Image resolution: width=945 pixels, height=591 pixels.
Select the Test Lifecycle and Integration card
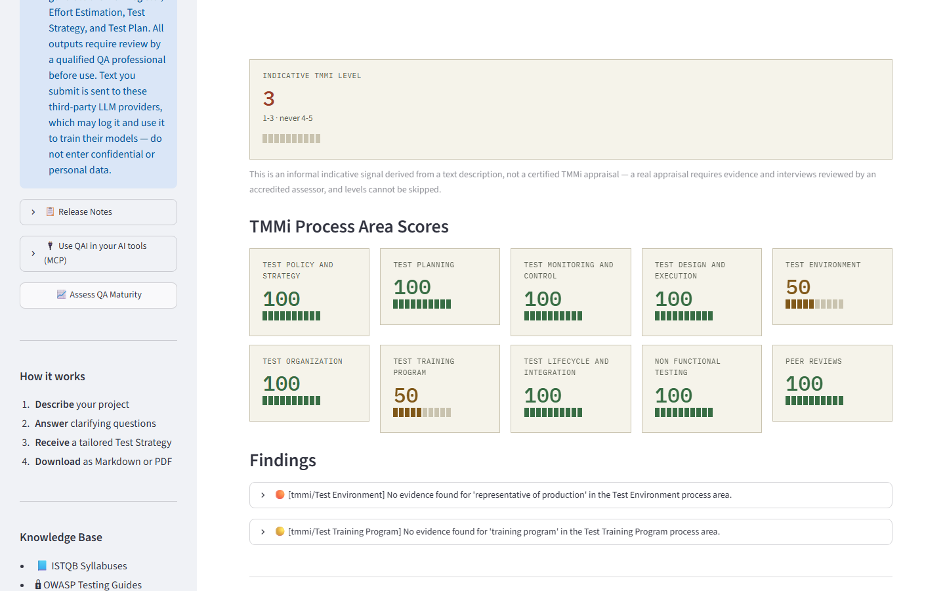coord(571,389)
